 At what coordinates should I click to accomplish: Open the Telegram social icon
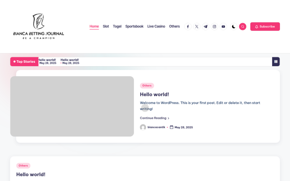[205, 27]
